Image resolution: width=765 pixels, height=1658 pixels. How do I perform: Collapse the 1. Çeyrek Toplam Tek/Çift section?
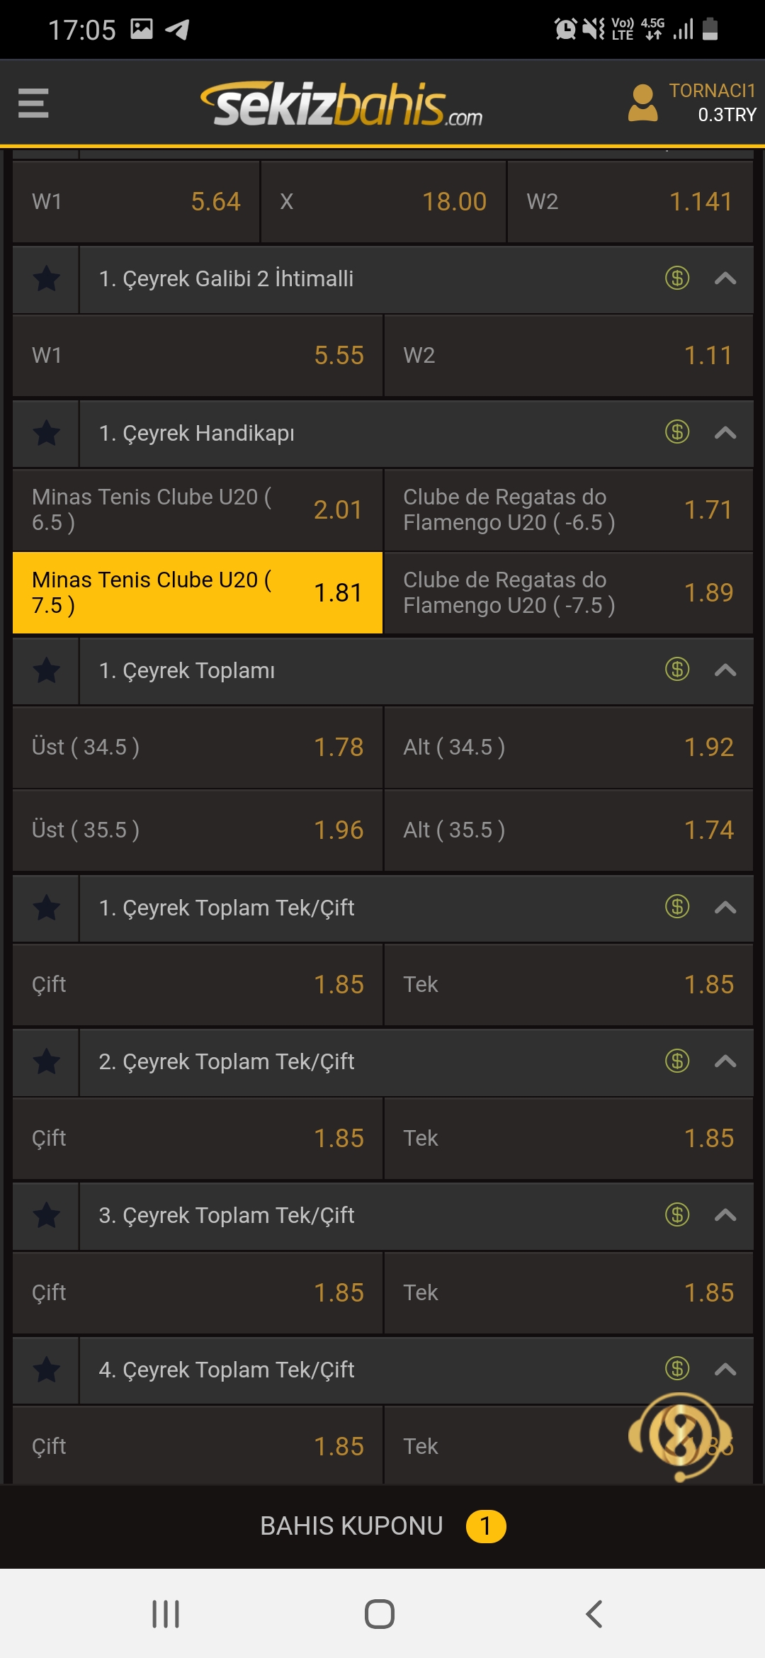pyautogui.click(x=725, y=908)
